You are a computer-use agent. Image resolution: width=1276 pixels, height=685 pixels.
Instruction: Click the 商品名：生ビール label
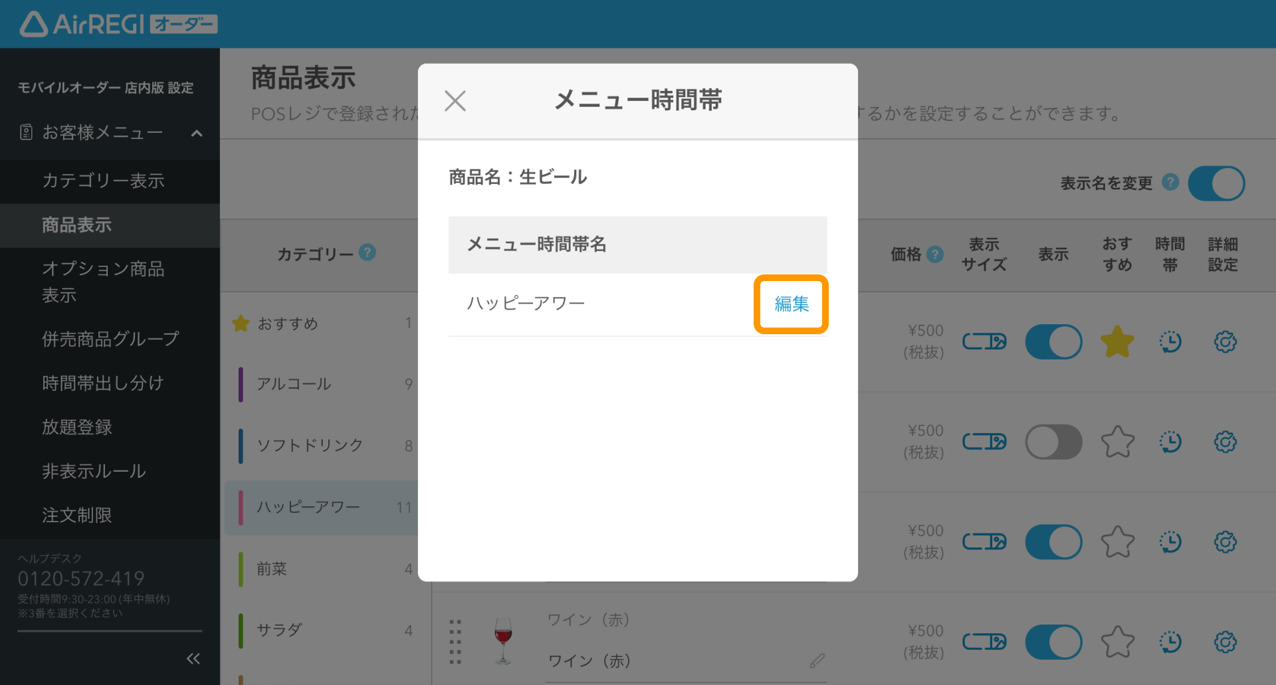518,177
